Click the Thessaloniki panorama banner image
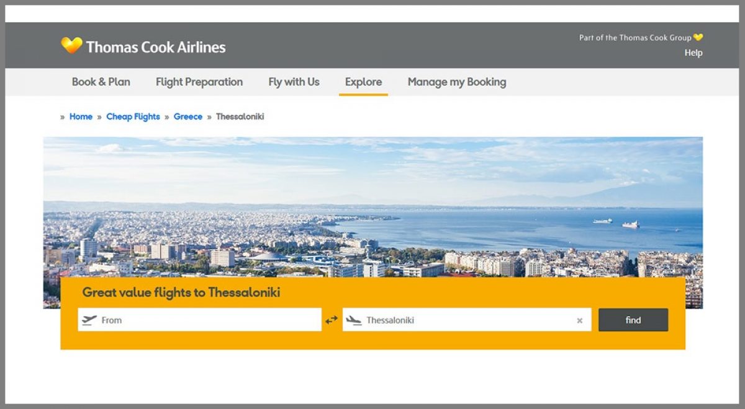 coord(372,205)
